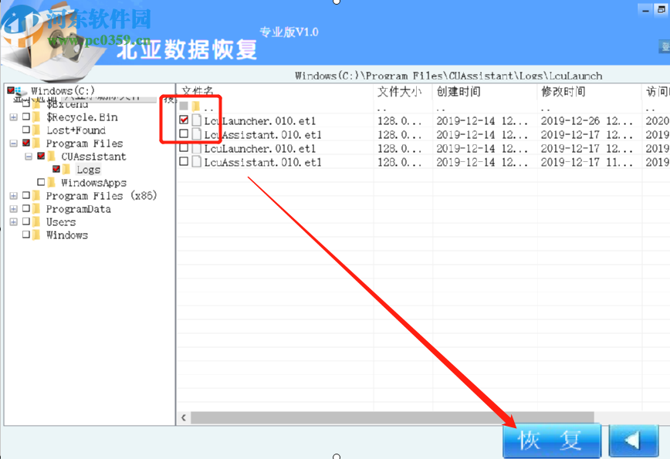Click the $Recycle.Bin folder icon
Screen dimensions: 670x459
(37, 117)
